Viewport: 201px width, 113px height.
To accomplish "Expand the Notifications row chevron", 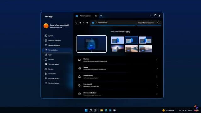I will tap(157, 77).
